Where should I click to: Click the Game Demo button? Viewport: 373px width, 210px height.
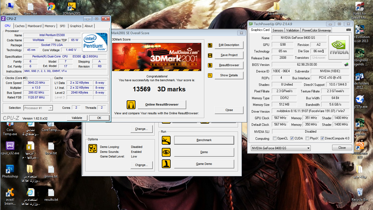coord(204,164)
